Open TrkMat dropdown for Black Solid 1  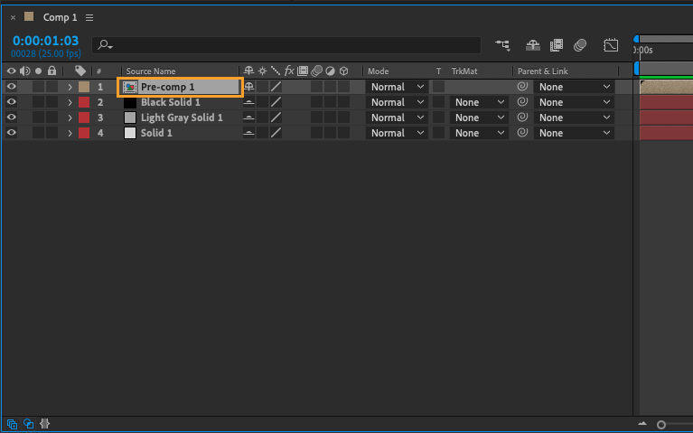pos(479,102)
